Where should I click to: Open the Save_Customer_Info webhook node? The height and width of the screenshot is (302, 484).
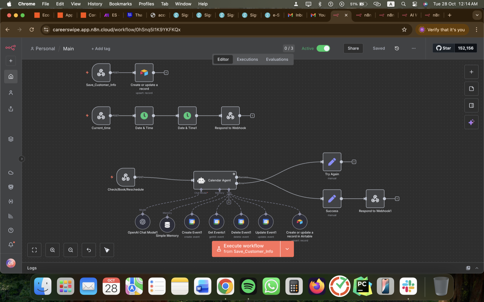click(101, 73)
